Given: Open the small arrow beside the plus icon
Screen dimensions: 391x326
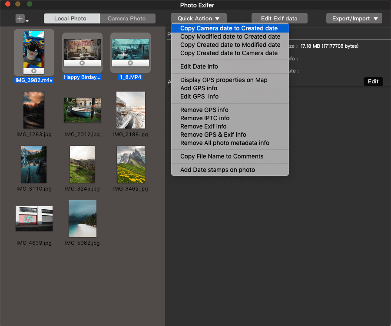Looking at the screenshot, I should (x=27, y=21).
